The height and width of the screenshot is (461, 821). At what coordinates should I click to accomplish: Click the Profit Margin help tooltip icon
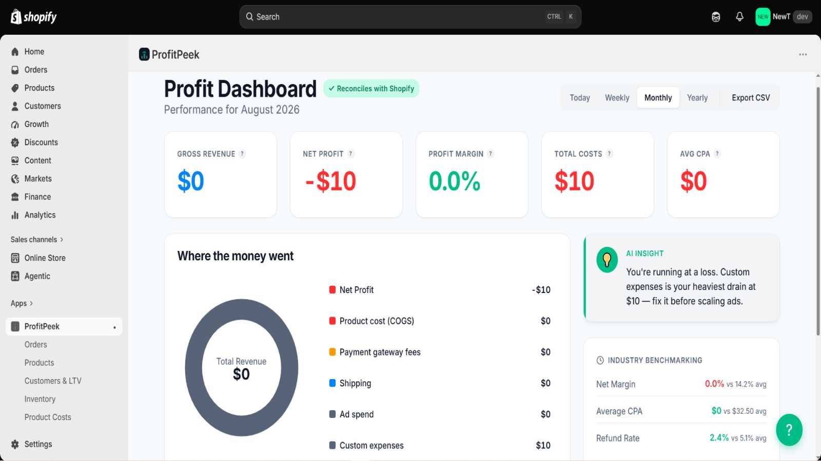tap(491, 154)
